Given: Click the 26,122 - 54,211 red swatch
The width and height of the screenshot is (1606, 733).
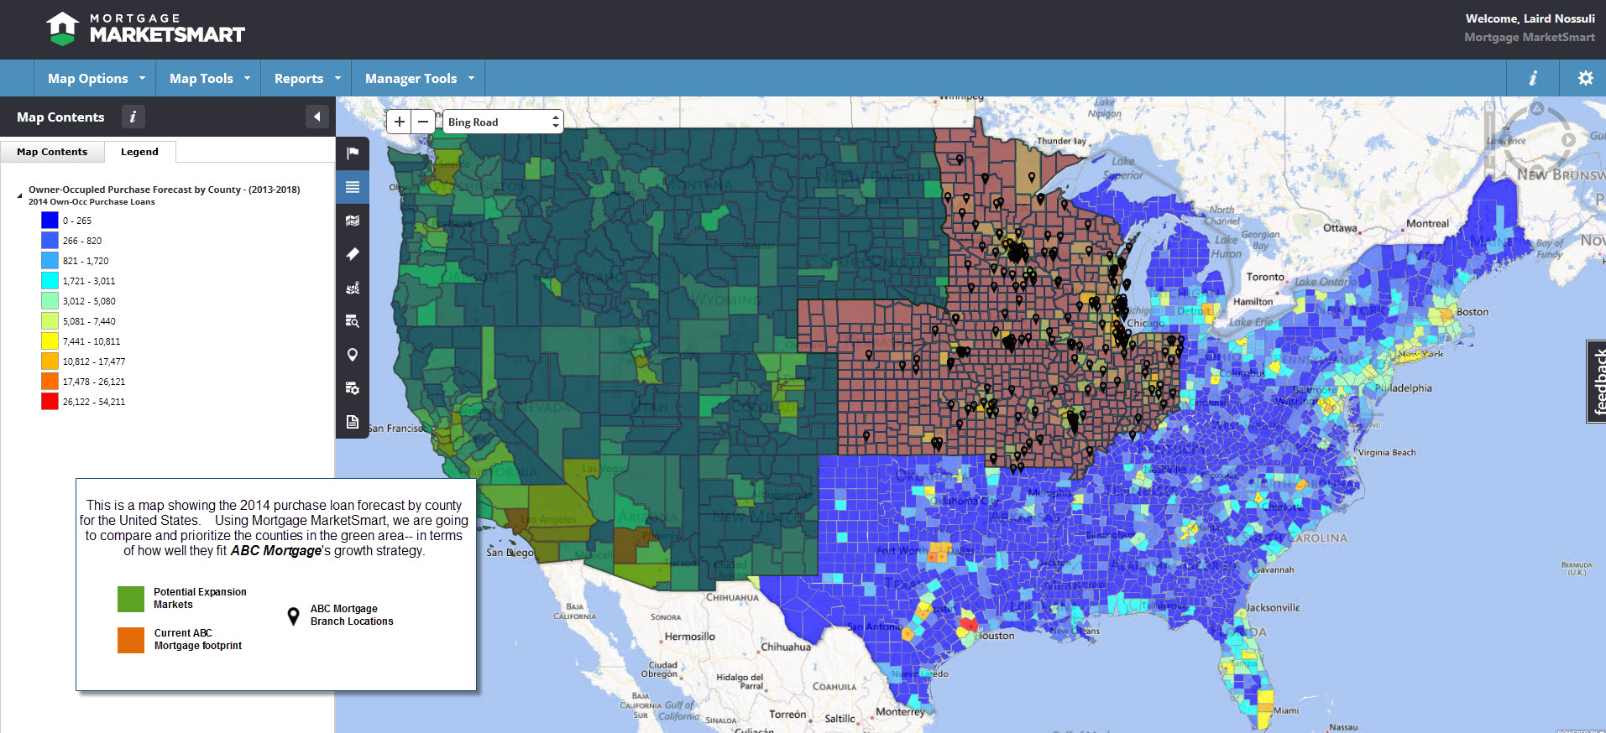Looking at the screenshot, I should [x=50, y=402].
